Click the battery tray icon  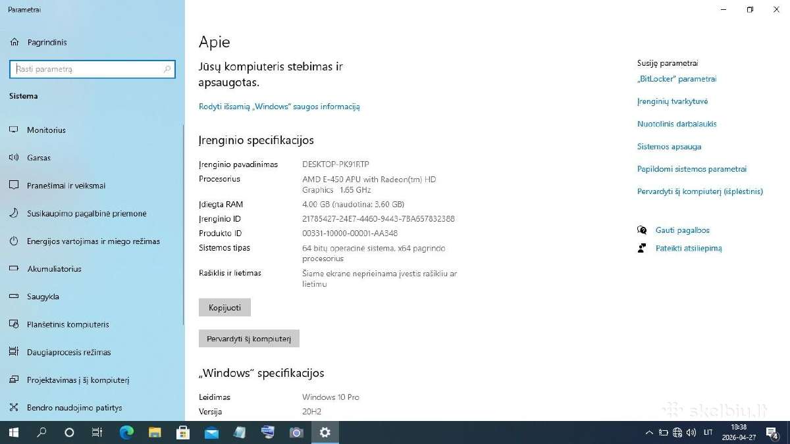pos(664,432)
